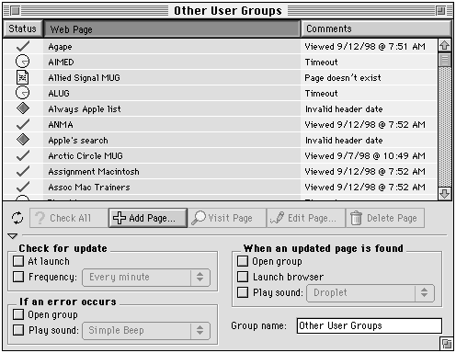
Task: Sort list by Web Page column header
Action: [172, 29]
